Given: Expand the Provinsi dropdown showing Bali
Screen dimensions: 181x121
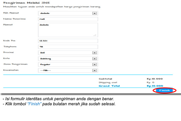Looking at the screenshot, I should coord(94,52).
